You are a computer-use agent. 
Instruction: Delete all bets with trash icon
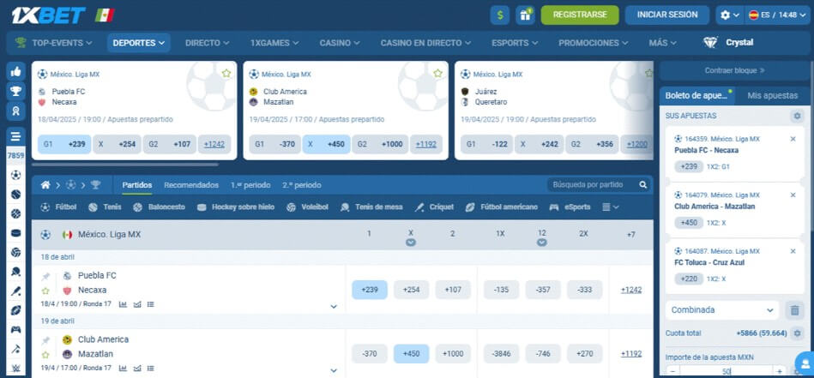click(x=794, y=310)
